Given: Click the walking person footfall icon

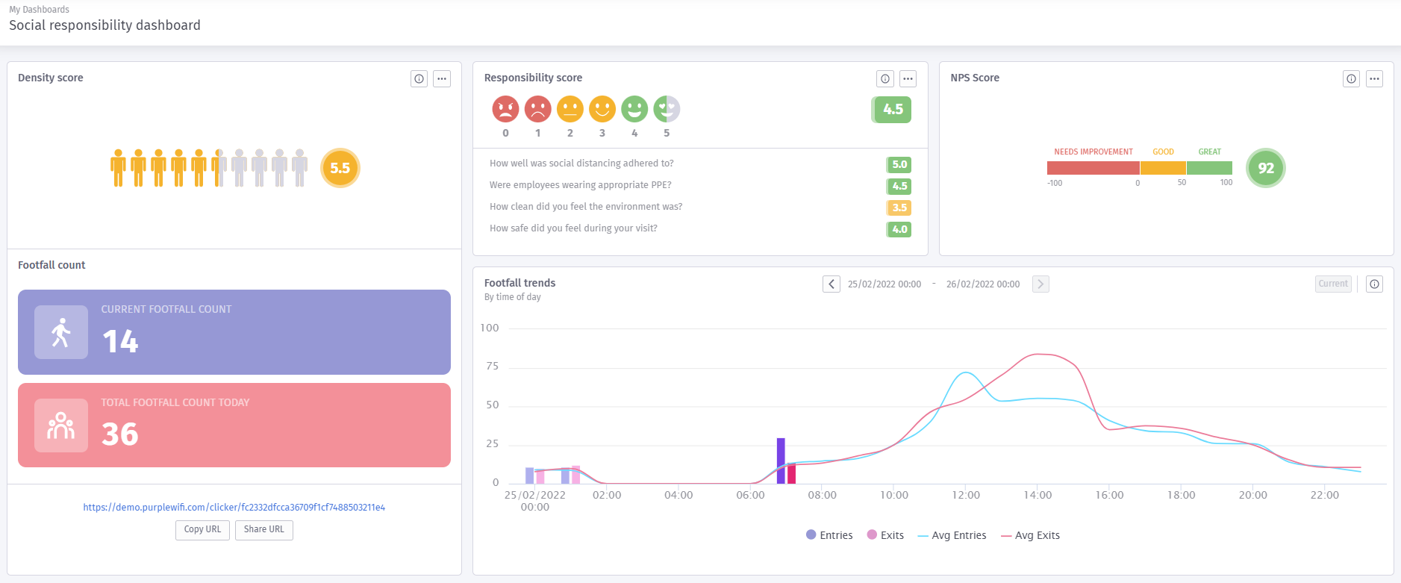Looking at the screenshot, I should click(61, 332).
